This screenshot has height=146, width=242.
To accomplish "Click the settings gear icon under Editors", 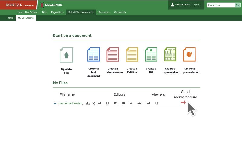I will point(139,103).
